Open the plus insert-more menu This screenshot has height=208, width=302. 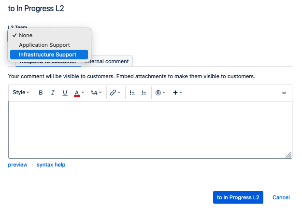tap(177, 93)
